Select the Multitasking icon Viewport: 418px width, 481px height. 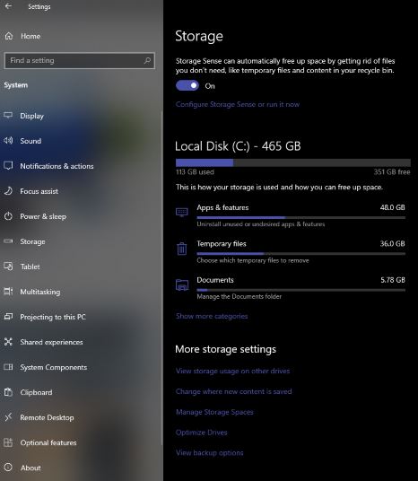8,292
